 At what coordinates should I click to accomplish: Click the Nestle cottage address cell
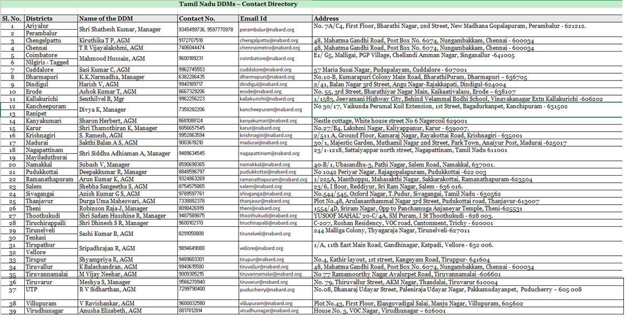467,120
